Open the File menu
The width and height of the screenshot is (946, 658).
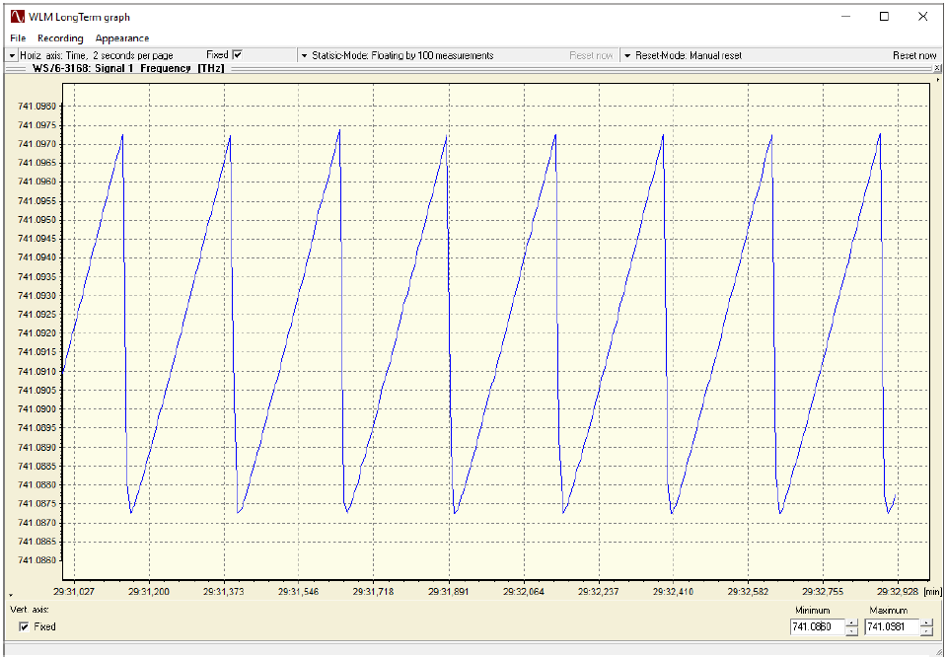pyautogui.click(x=18, y=38)
